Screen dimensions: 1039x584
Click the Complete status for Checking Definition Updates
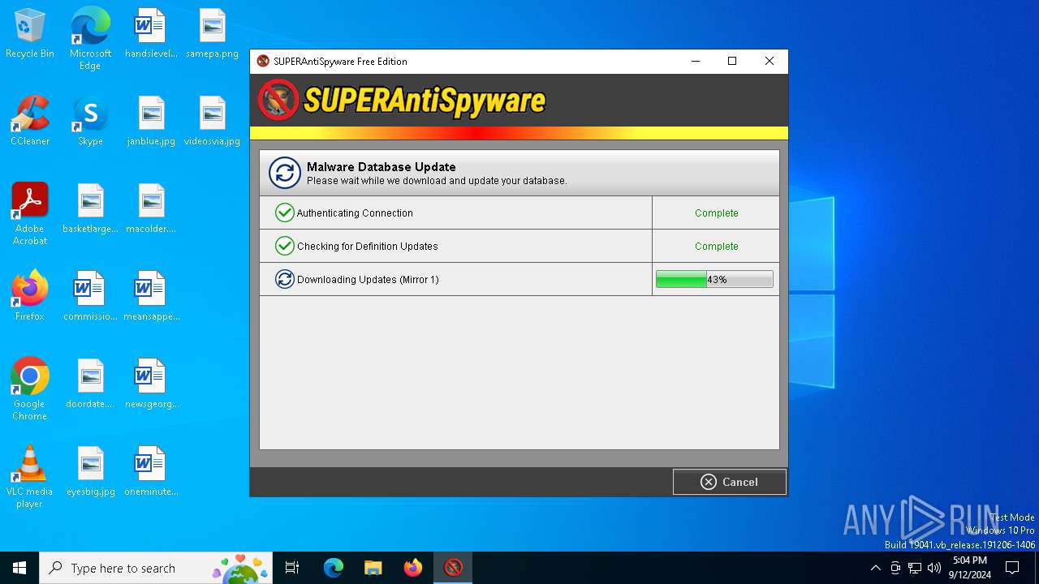click(x=716, y=247)
